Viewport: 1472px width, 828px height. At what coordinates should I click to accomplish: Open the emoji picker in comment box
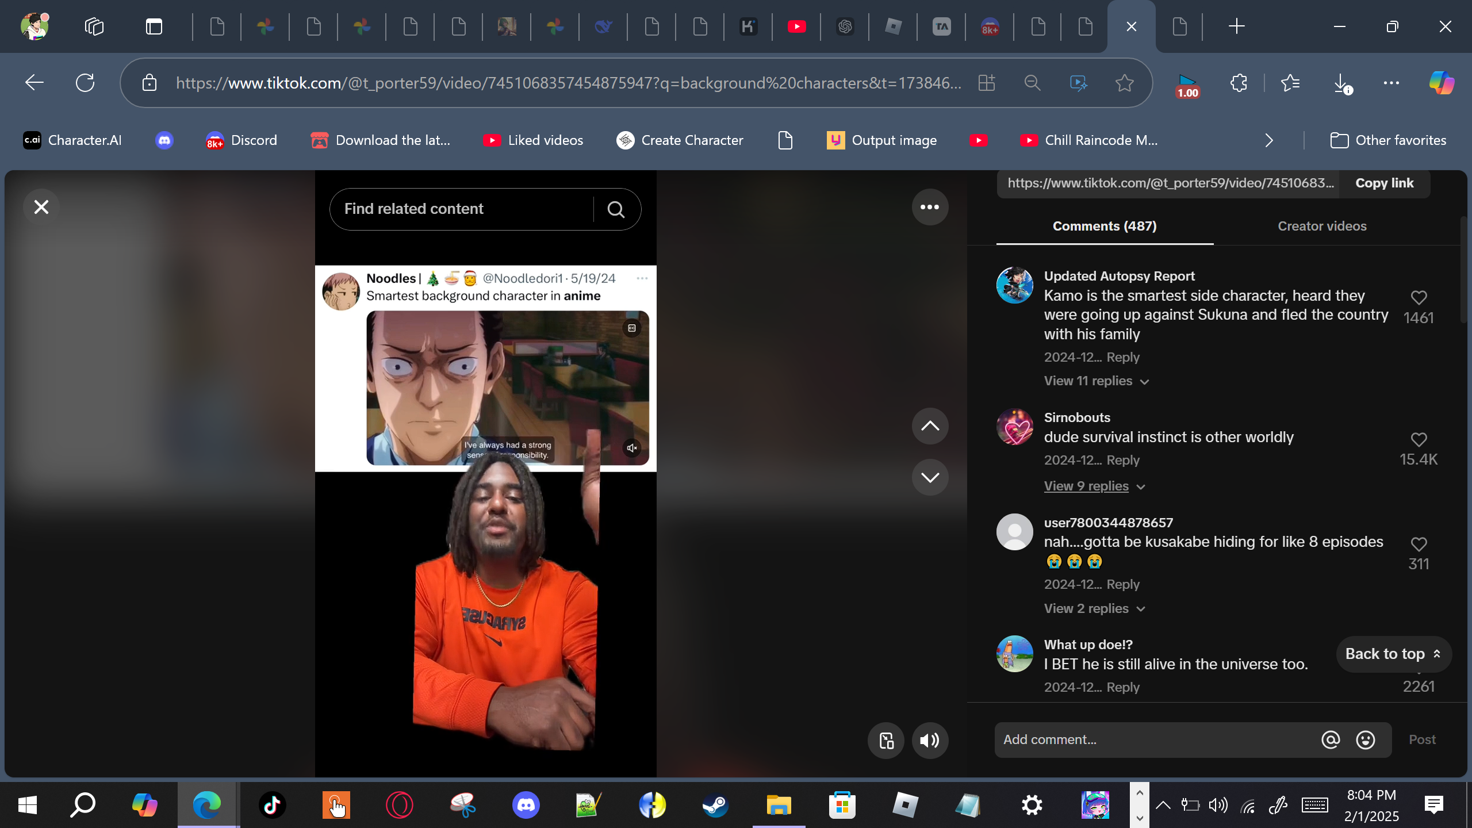pos(1366,740)
